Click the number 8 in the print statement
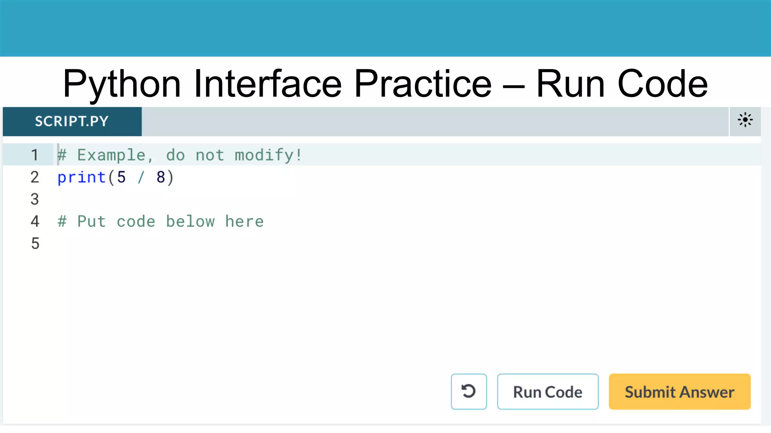 (x=161, y=177)
